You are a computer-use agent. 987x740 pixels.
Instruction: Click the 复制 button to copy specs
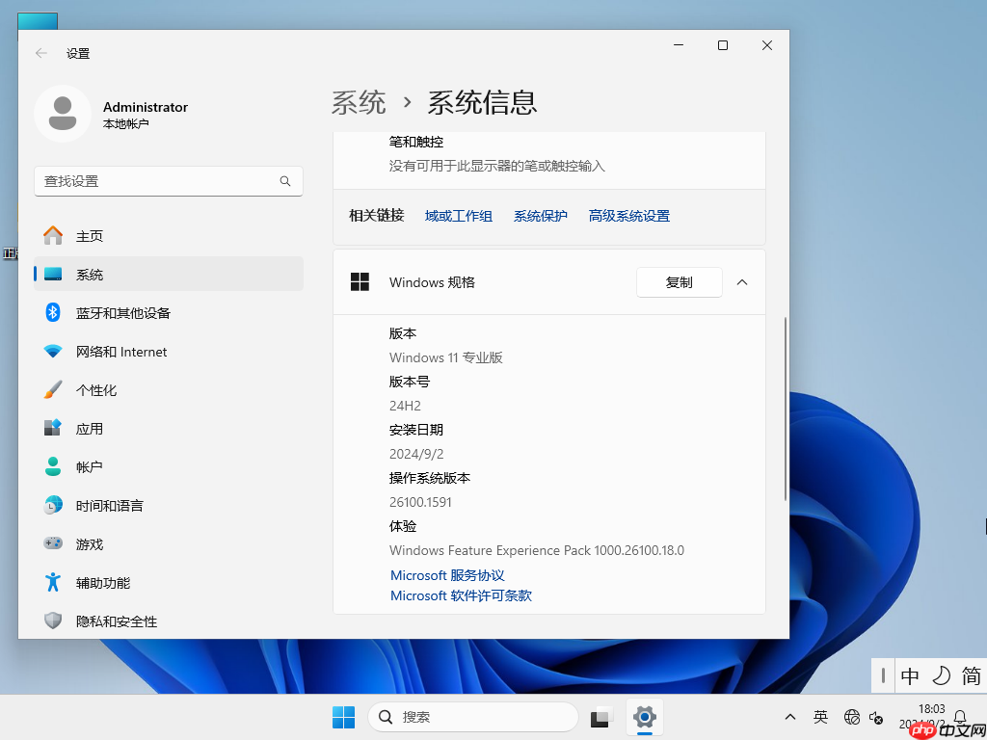679,281
